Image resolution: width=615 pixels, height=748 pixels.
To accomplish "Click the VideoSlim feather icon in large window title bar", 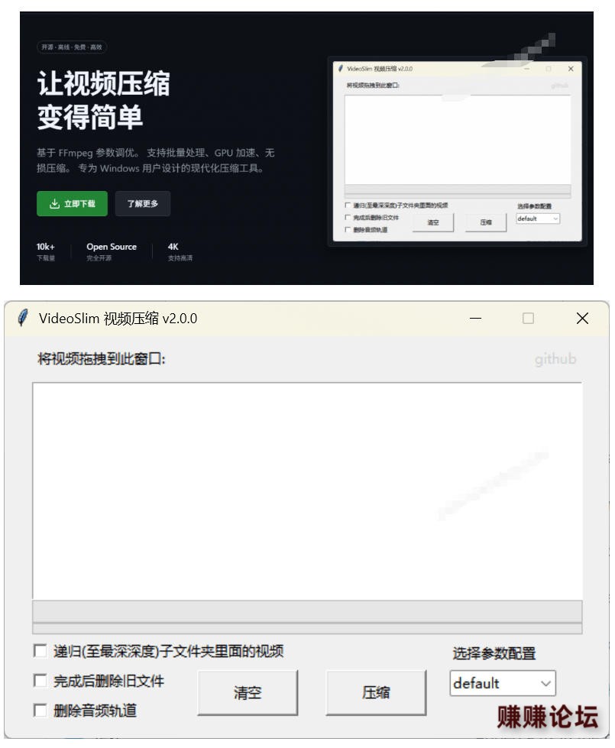I will [x=22, y=318].
